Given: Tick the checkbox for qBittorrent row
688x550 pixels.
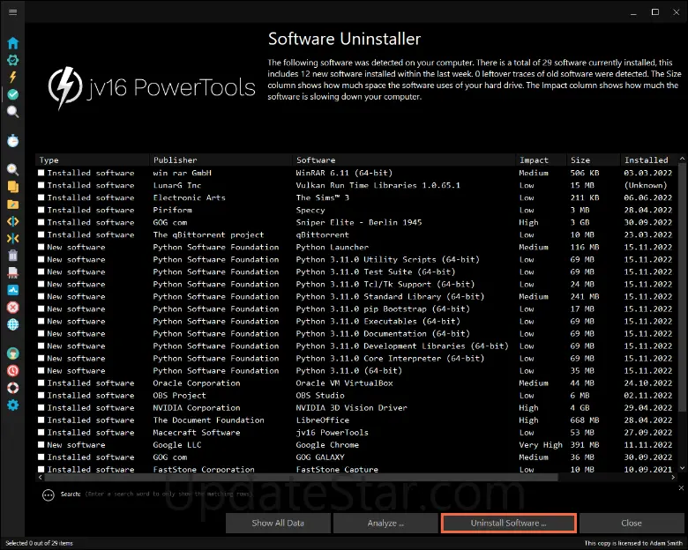Looking at the screenshot, I should coord(41,235).
